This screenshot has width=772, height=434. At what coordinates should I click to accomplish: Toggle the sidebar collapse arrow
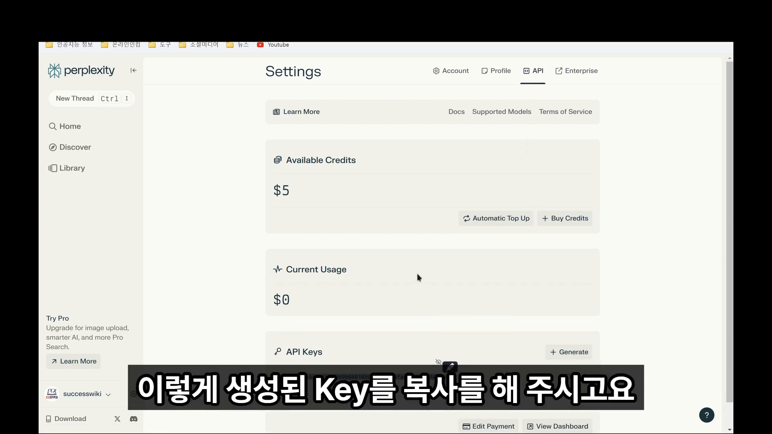[x=133, y=70]
